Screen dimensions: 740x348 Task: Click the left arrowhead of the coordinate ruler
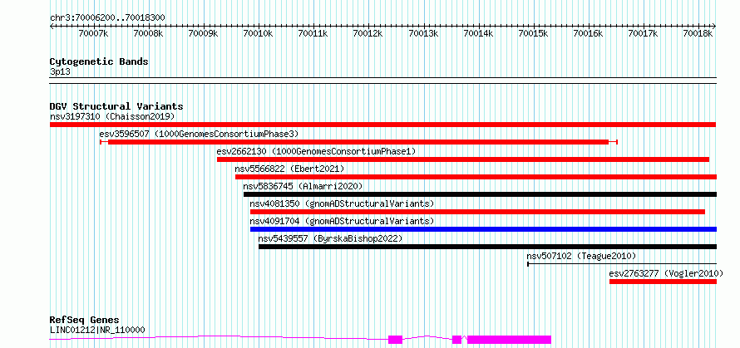pos(52,26)
